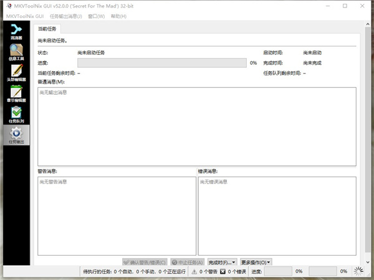
Task: Close the MKVToolNix window
Action: [362, 6]
